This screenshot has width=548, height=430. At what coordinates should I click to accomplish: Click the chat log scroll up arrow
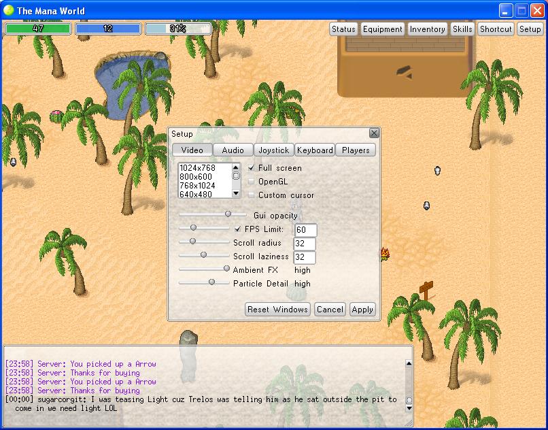tap(409, 363)
